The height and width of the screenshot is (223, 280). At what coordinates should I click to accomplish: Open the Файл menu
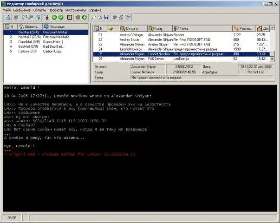coord(7,10)
